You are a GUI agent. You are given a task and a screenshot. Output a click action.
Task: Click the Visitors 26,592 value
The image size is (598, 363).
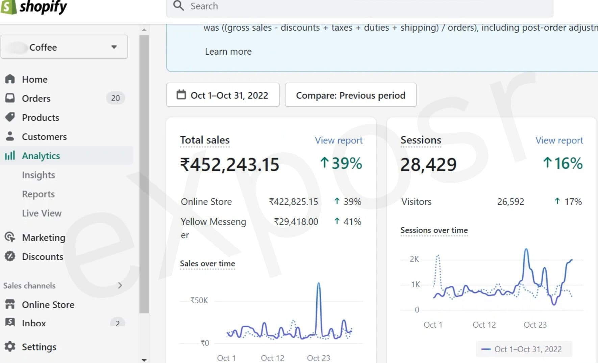click(x=510, y=202)
